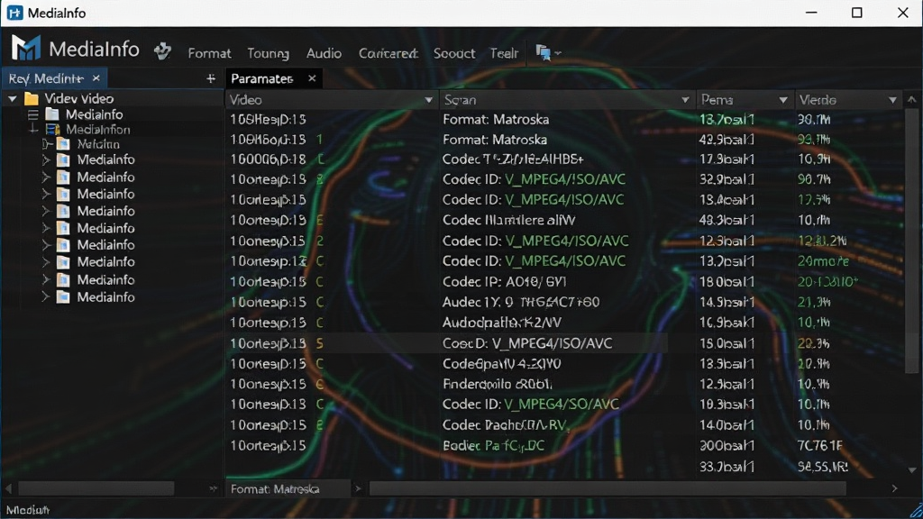Open the Touncg menu
The height and width of the screenshot is (519, 923).
tap(268, 53)
